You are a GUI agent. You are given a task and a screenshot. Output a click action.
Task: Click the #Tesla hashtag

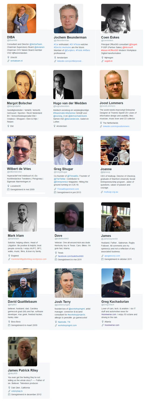coord(78,44)
